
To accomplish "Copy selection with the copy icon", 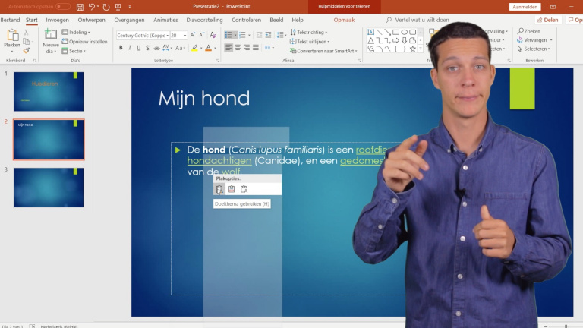I will click(26, 41).
